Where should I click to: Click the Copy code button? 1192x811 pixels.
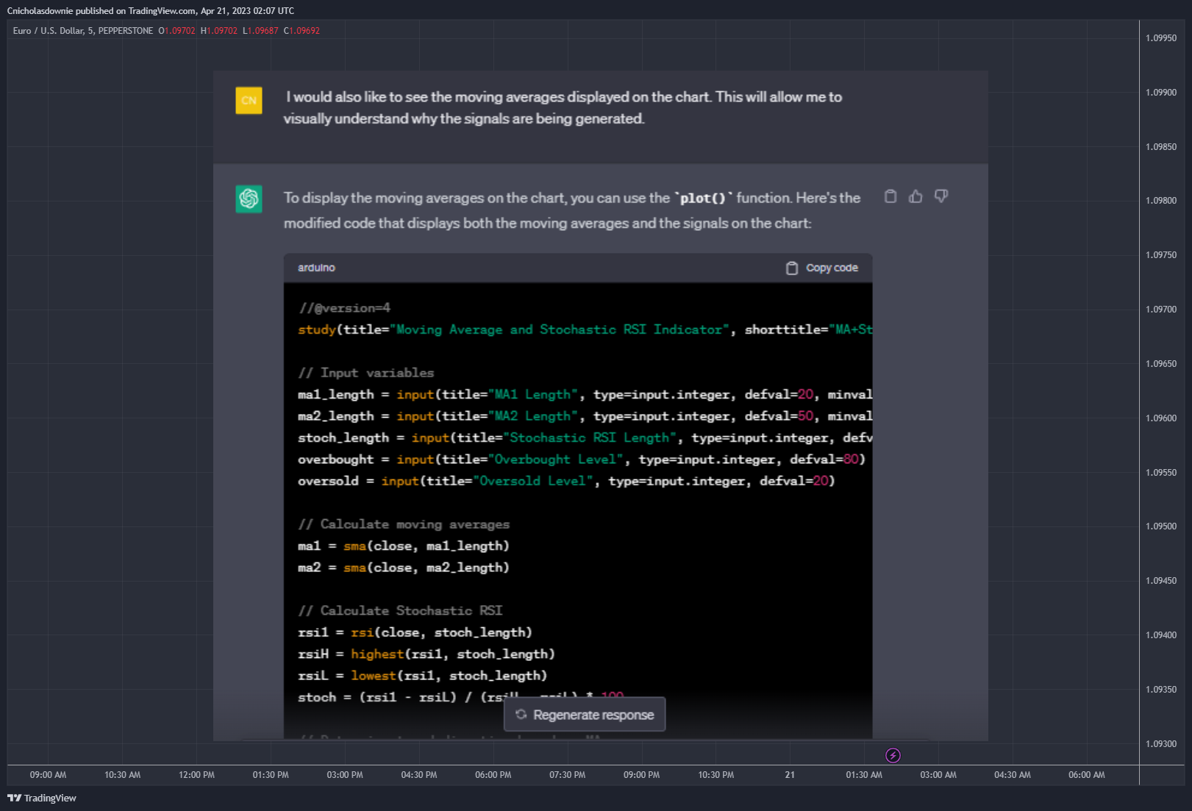coord(822,268)
